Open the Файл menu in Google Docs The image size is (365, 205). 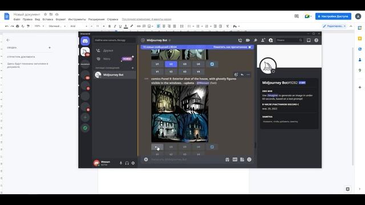(x=17, y=19)
